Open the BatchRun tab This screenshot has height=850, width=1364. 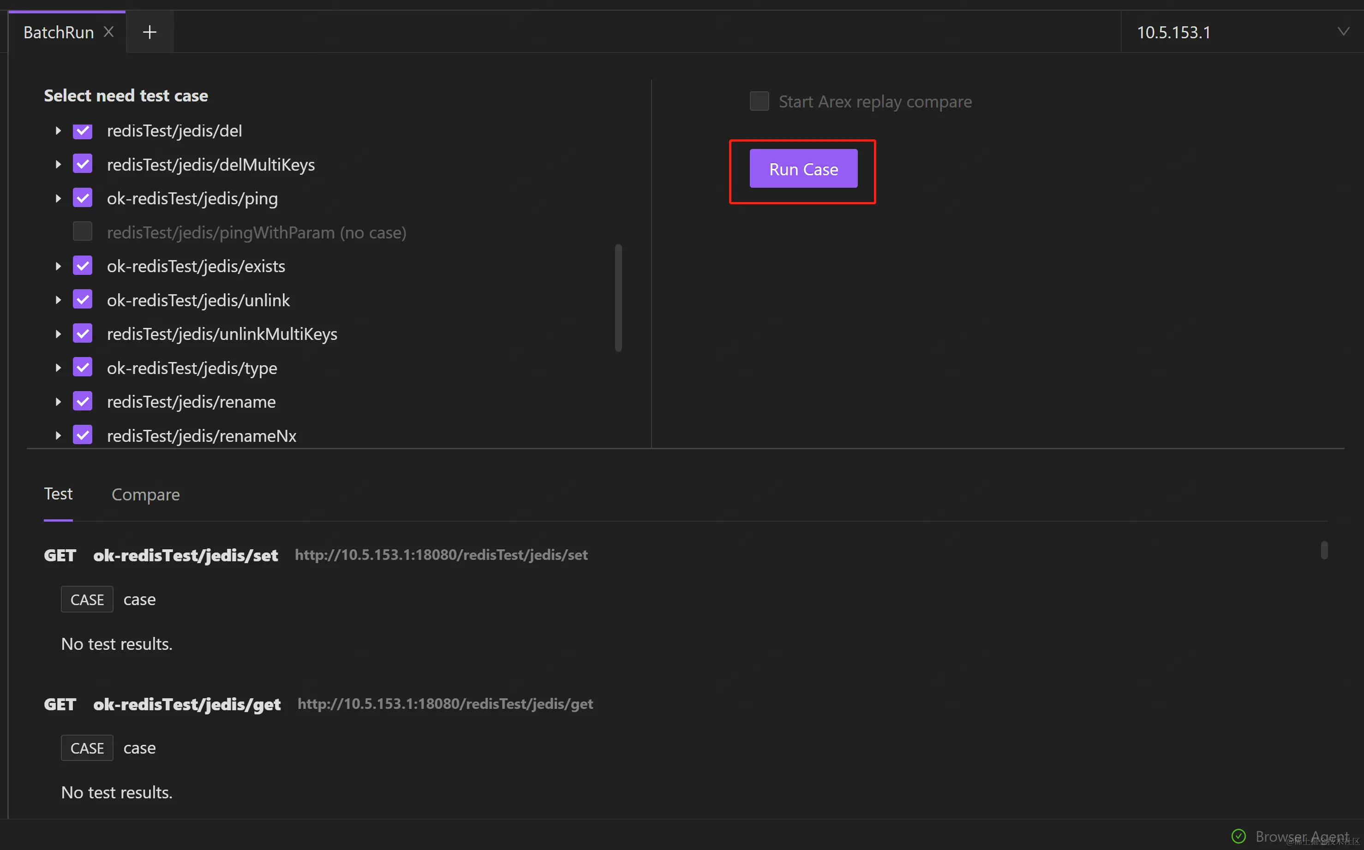[59, 33]
